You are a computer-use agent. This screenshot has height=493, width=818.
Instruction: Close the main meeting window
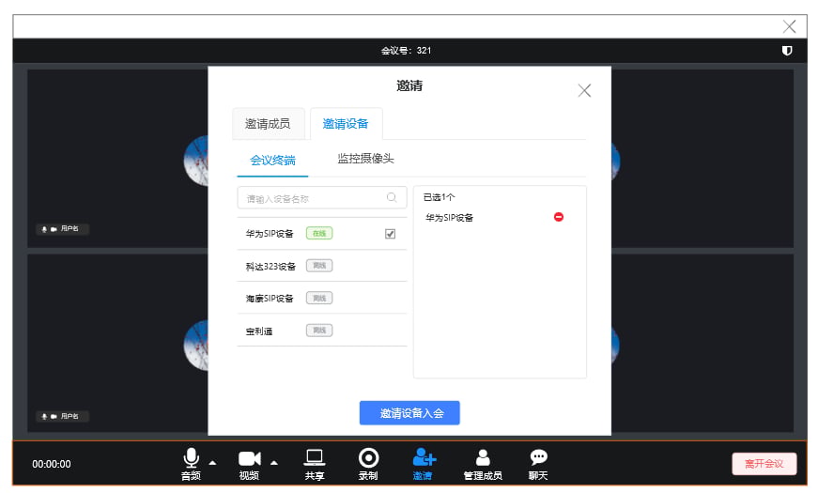point(789,26)
